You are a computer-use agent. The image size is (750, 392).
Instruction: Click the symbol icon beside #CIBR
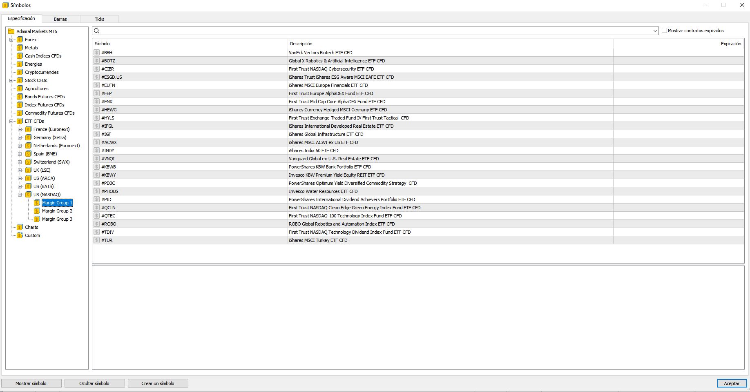click(97, 69)
